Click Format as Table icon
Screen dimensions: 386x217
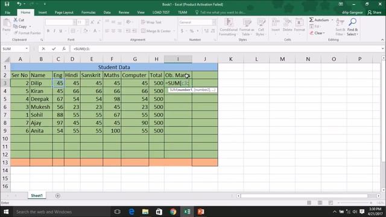tap(247, 22)
